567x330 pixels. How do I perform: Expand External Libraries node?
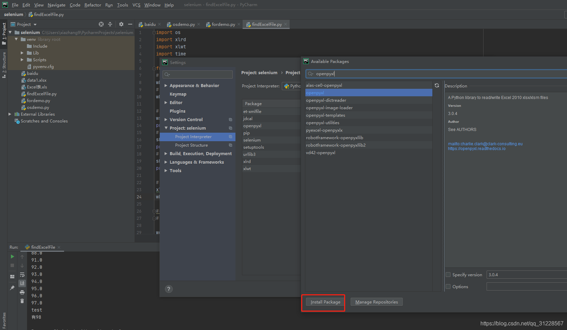(10, 114)
